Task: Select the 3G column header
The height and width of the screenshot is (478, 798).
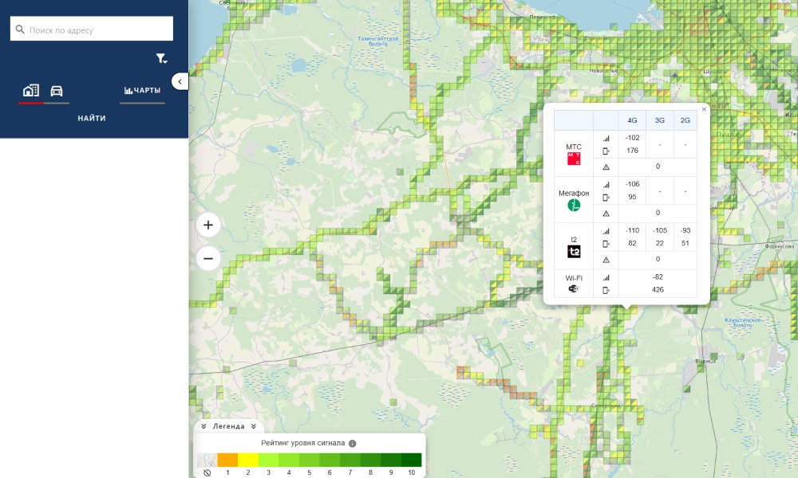Action: click(660, 120)
